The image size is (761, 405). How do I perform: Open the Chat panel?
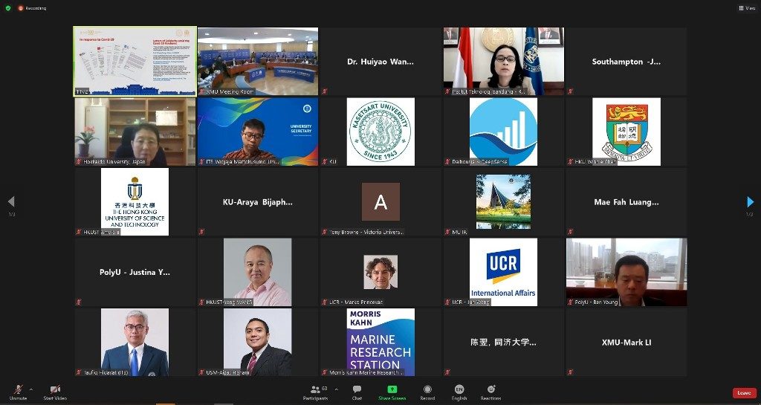[x=357, y=391]
